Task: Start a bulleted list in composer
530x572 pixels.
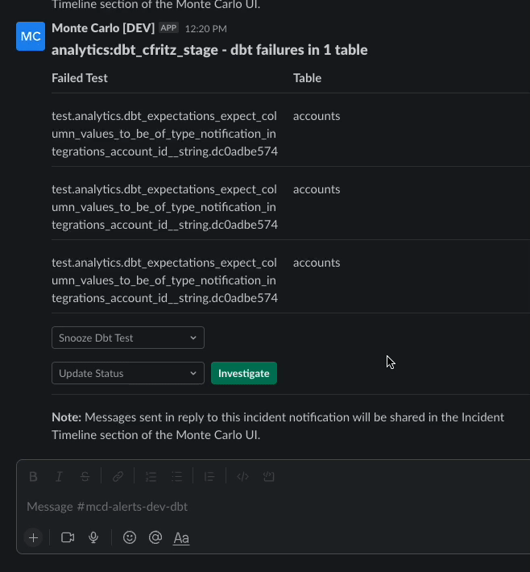Action: (177, 476)
